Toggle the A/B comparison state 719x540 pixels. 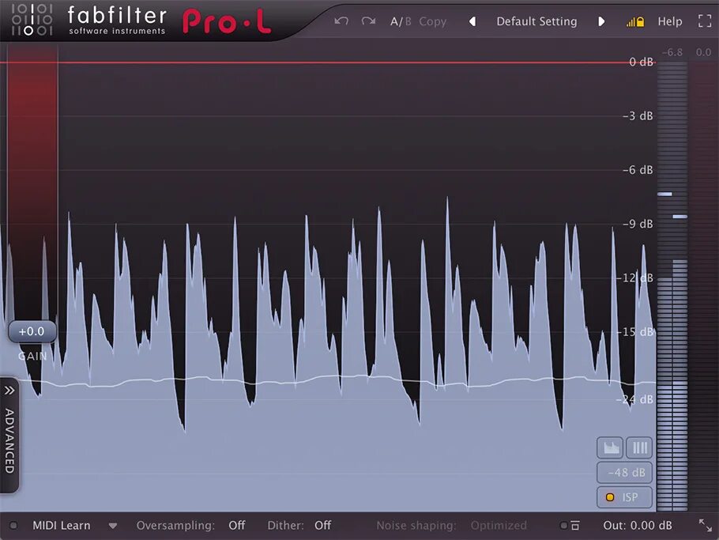pyautogui.click(x=401, y=21)
